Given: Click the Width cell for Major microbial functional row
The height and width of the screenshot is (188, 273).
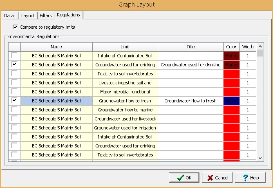Looking at the screenshot, I should [248, 92].
